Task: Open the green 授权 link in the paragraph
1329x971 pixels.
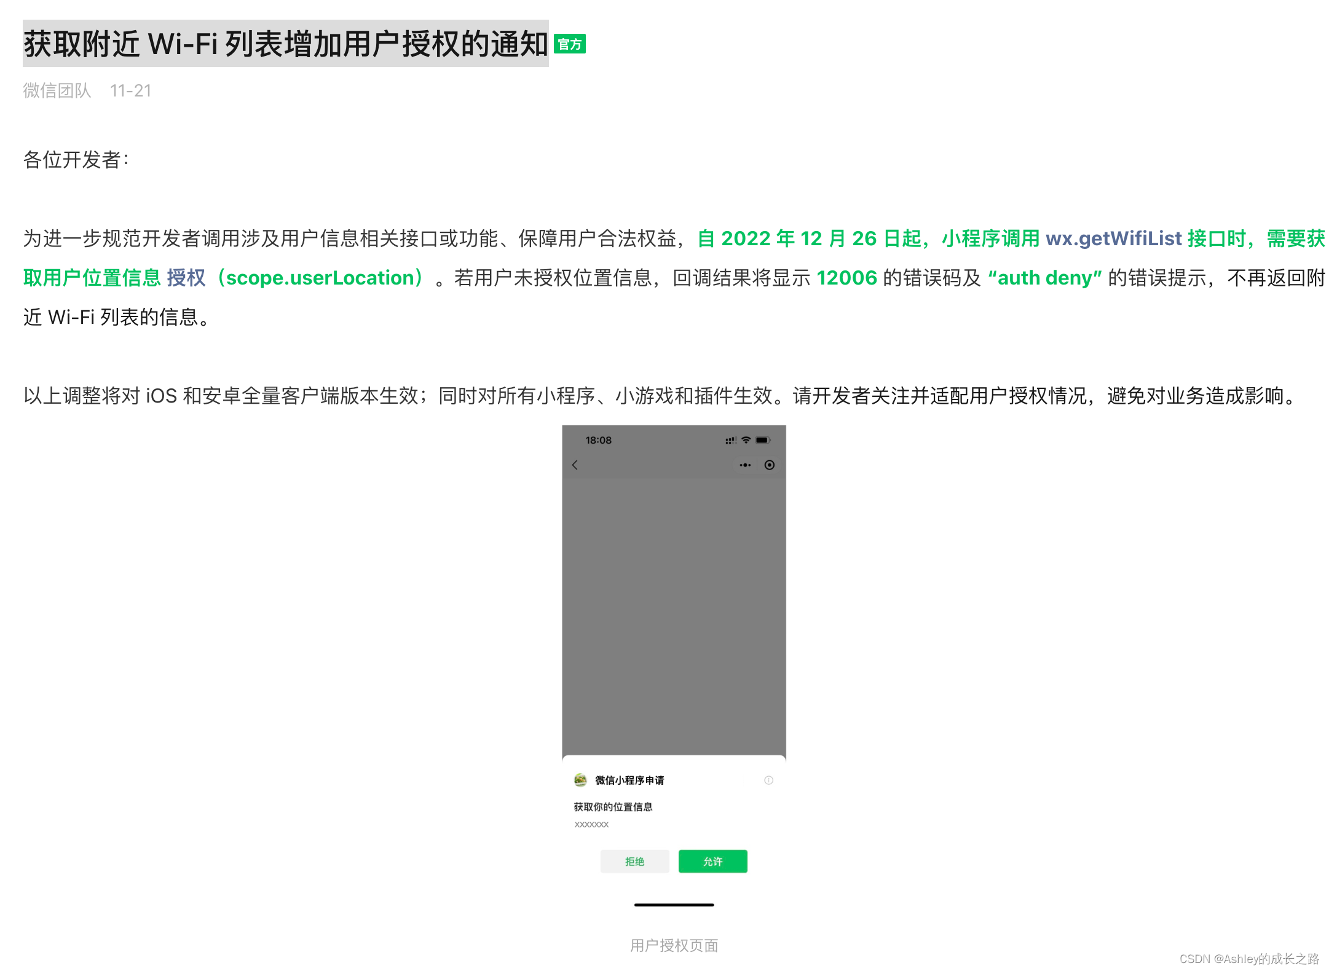Action: (186, 278)
